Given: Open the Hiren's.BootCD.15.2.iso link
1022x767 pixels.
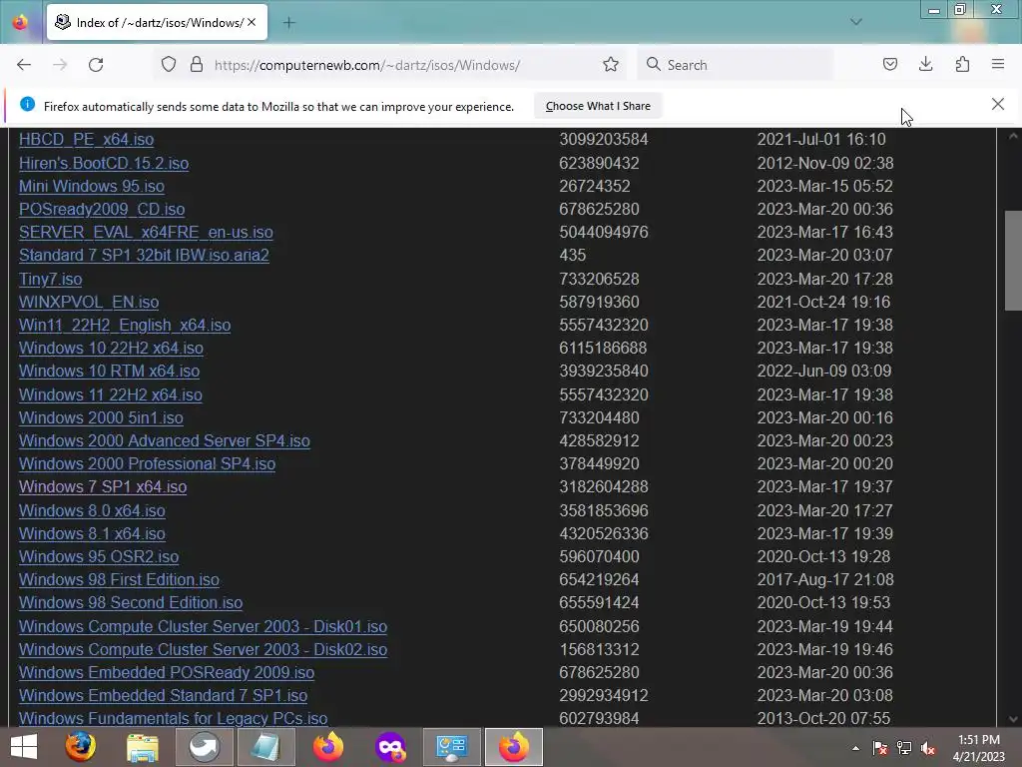Looking at the screenshot, I should (104, 163).
